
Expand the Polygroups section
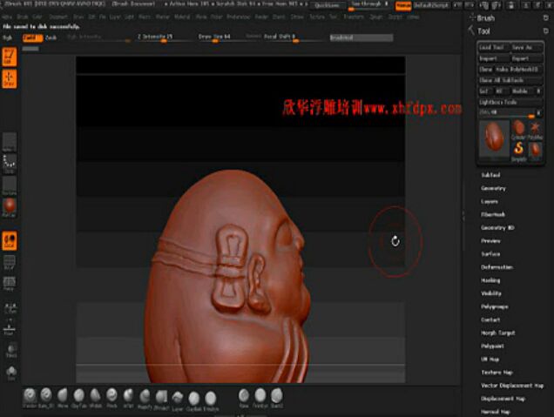click(495, 306)
